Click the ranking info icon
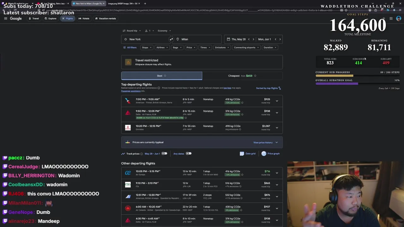 159,88
